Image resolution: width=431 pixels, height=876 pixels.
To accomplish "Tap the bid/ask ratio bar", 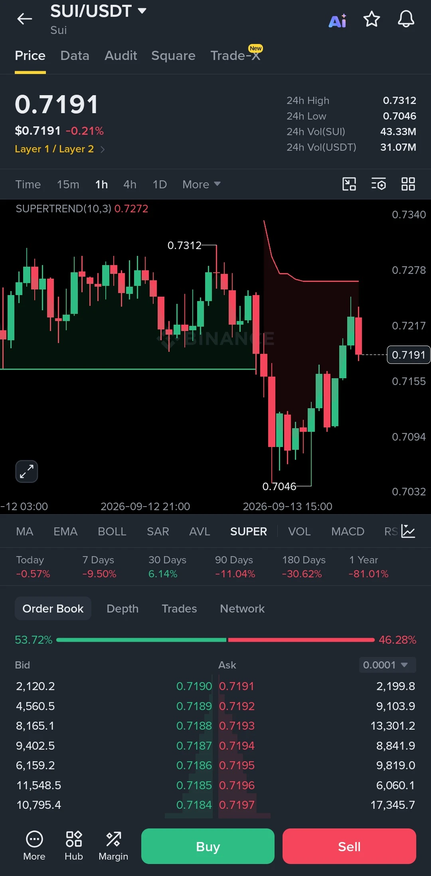I will [215, 640].
